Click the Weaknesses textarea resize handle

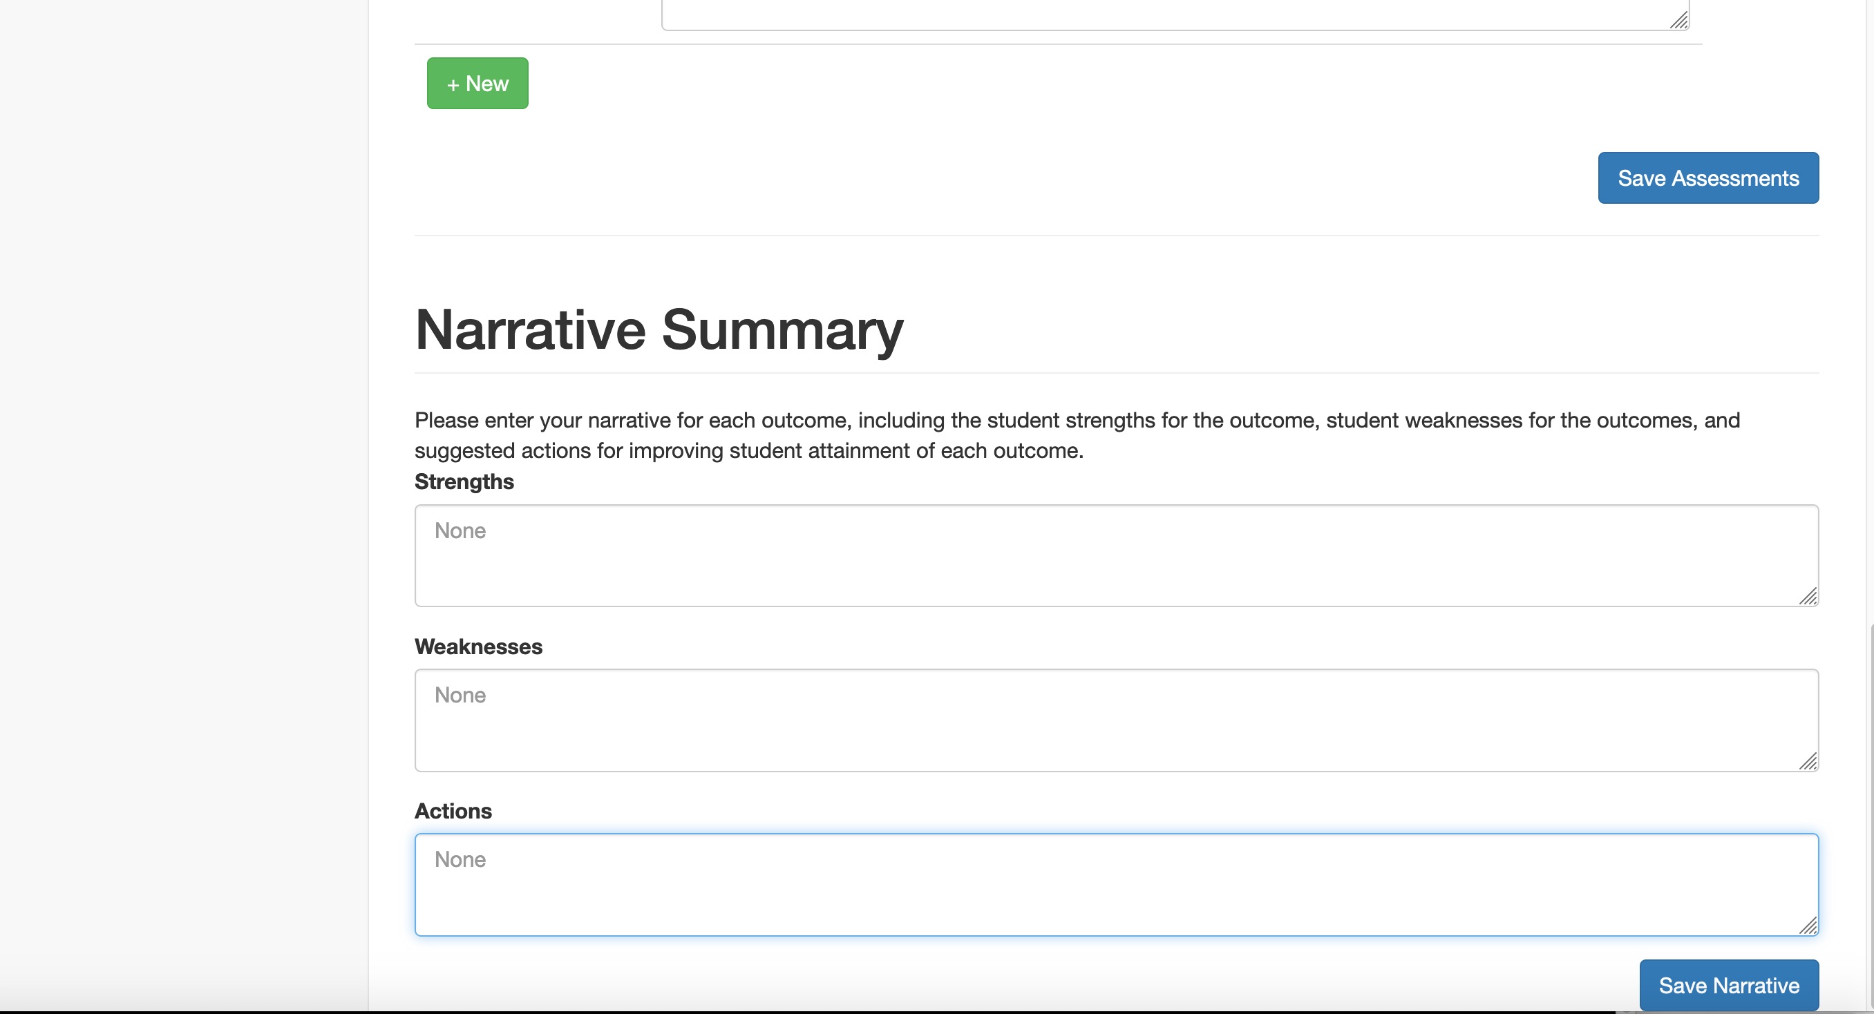point(1808,762)
